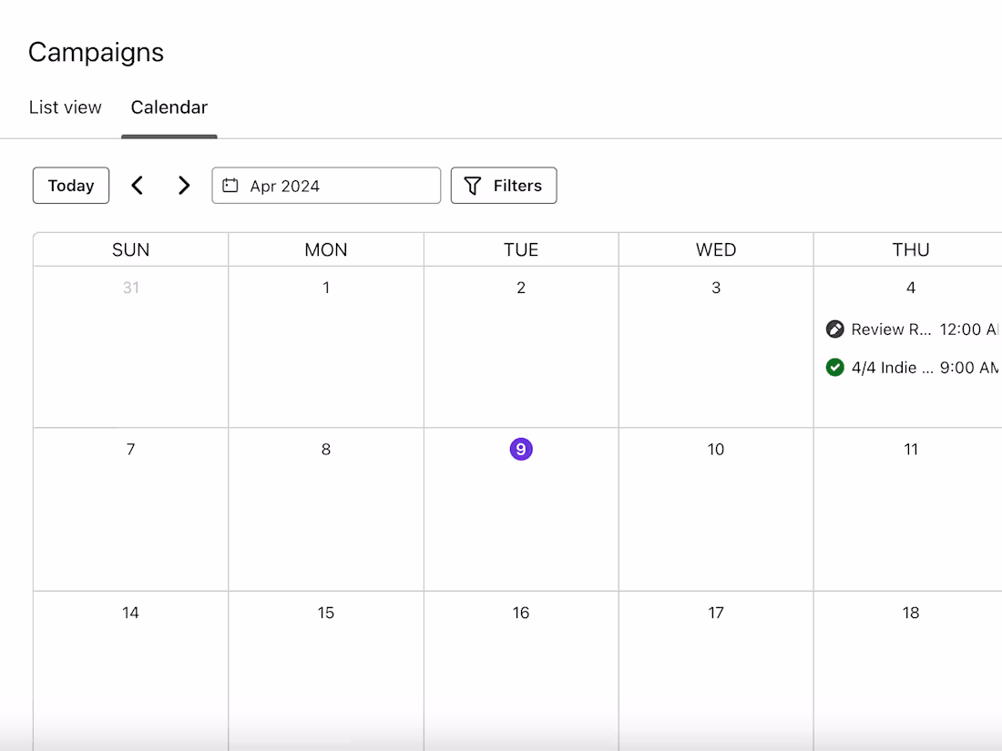Click the green sent checkmark icon

pyautogui.click(x=834, y=368)
